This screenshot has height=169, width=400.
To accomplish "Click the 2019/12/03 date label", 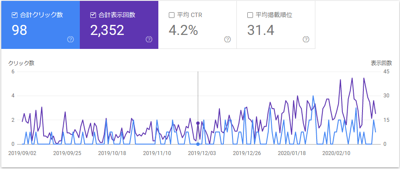I will click(202, 153).
